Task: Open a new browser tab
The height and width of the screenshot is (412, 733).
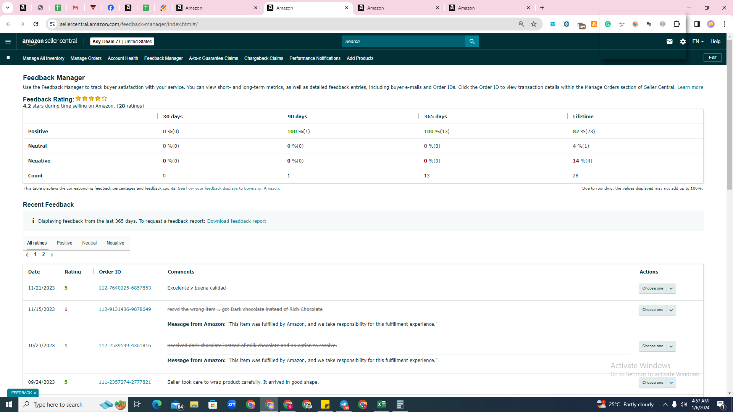Action: pos(542,8)
